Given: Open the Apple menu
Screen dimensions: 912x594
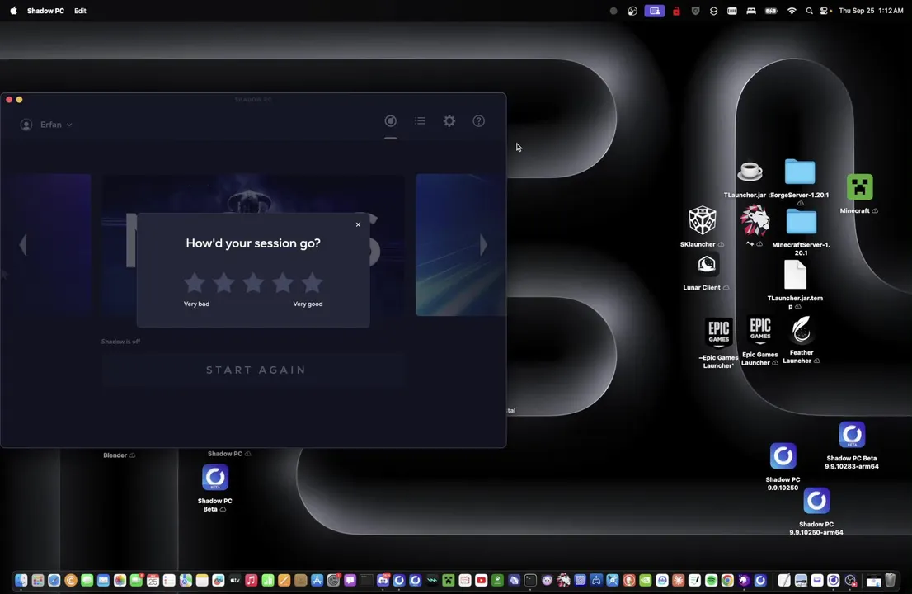Looking at the screenshot, I should click(13, 11).
